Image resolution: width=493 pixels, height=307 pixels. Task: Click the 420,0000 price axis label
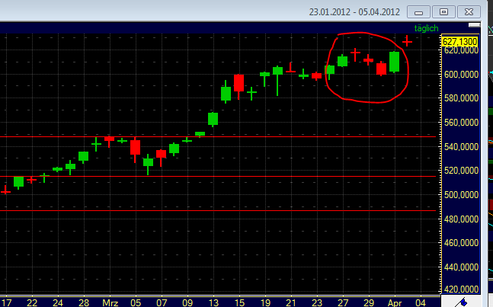coord(461,289)
